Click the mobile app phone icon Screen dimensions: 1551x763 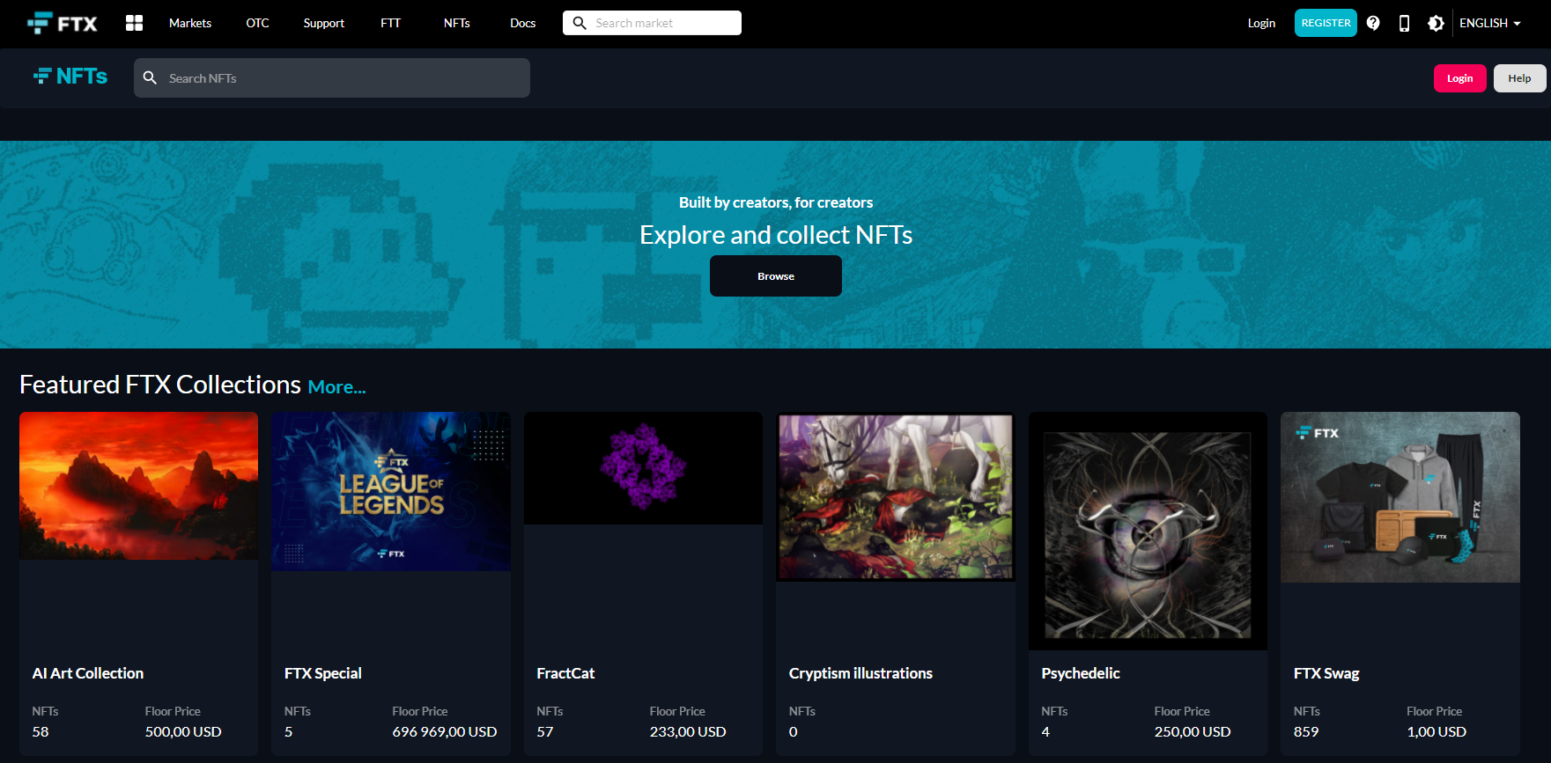point(1404,23)
